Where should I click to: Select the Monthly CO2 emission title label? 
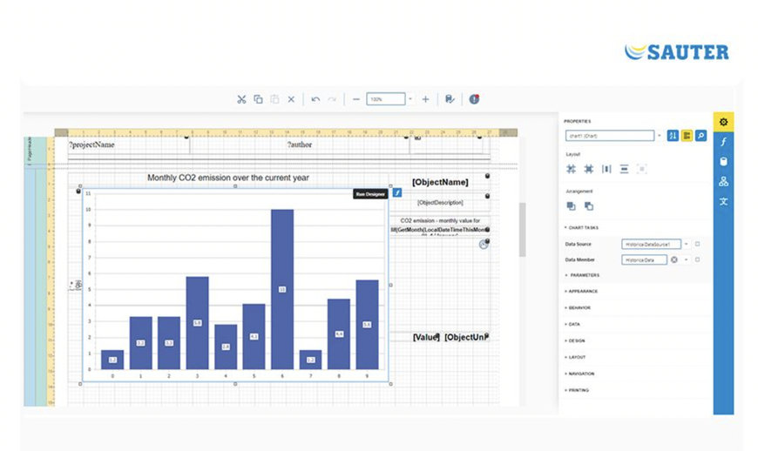228,178
